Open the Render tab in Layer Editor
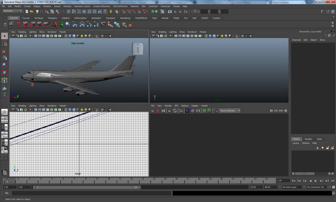 pos(308,139)
